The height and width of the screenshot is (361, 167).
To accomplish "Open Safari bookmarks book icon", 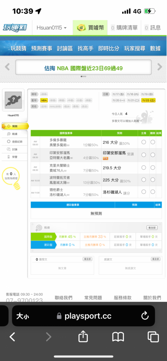I will tap(118, 337).
